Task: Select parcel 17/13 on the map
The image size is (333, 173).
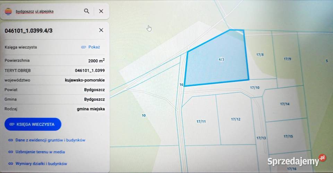Action: (261, 138)
